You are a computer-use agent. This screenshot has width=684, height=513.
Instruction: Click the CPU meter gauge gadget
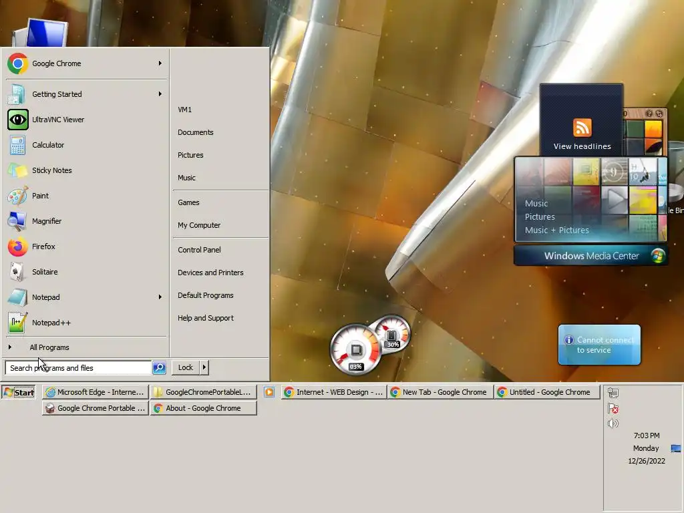point(355,349)
